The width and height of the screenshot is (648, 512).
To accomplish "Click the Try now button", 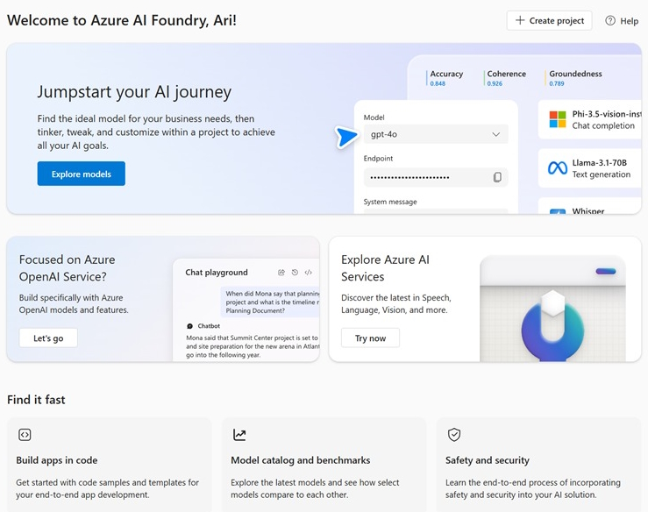I will coord(370,338).
